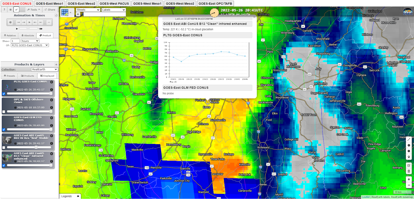Viewport: 414px width, 199px height.
Task: Click the clock icon in animation controls
Action: tap(10, 22)
